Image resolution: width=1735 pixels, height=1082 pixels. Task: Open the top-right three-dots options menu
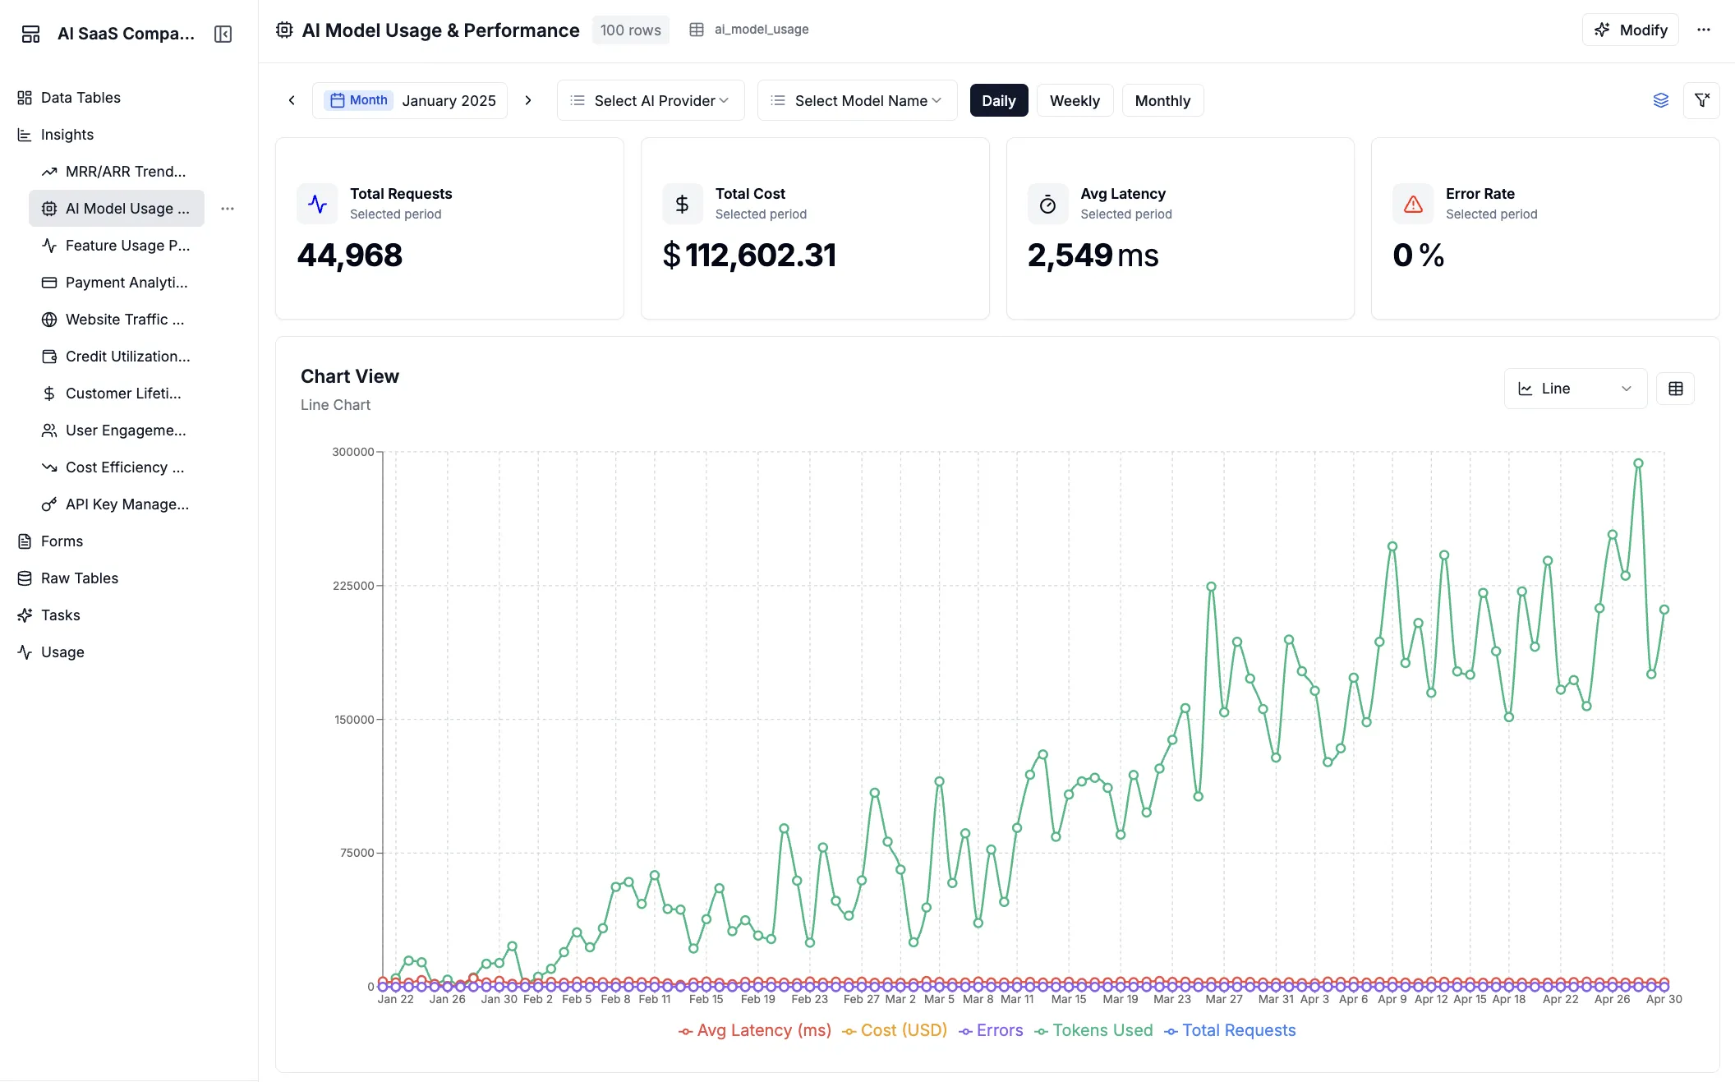click(1704, 30)
